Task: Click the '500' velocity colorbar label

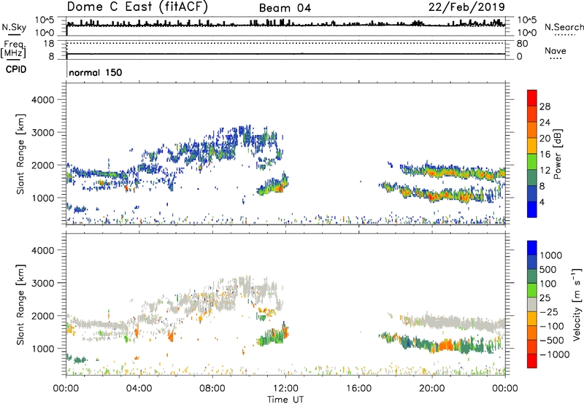Action: click(548, 269)
